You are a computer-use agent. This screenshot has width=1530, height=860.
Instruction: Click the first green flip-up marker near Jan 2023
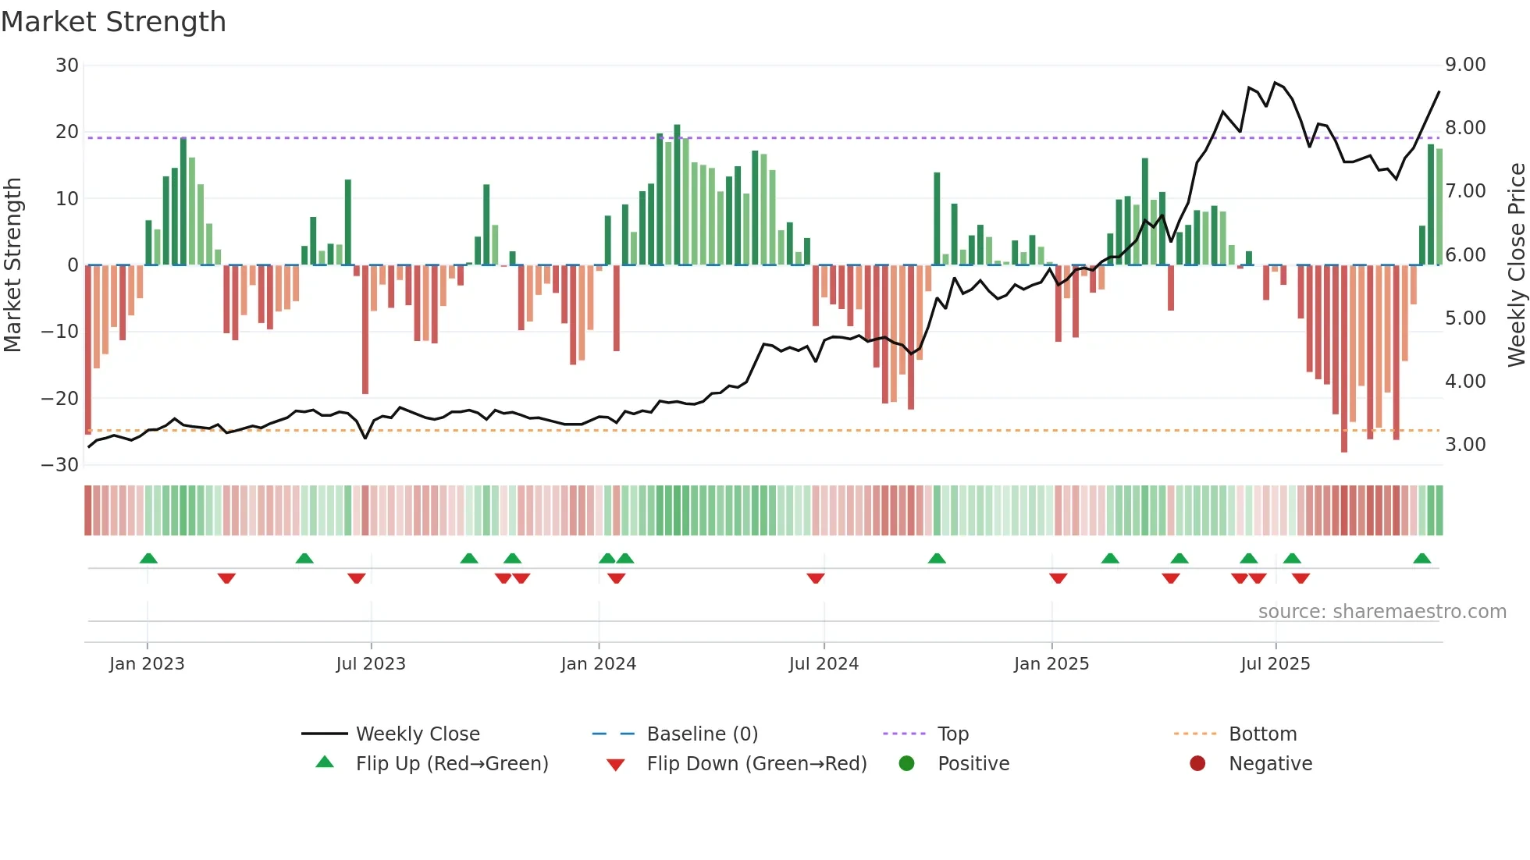148,558
